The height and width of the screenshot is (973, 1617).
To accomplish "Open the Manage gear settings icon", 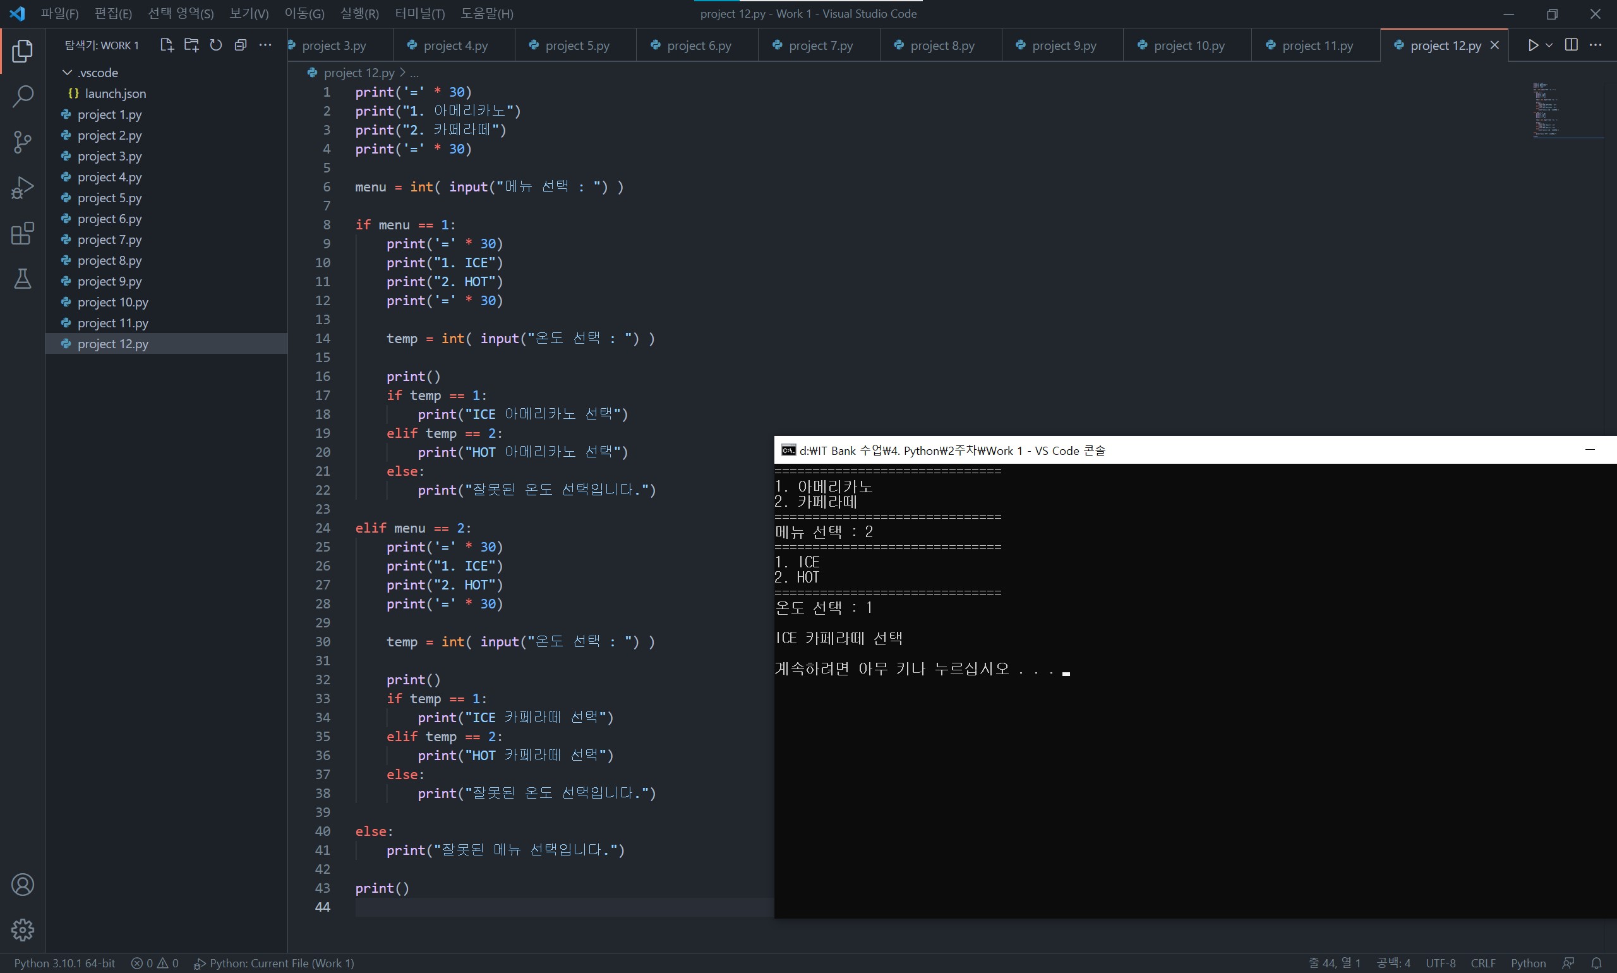I will coord(22,929).
